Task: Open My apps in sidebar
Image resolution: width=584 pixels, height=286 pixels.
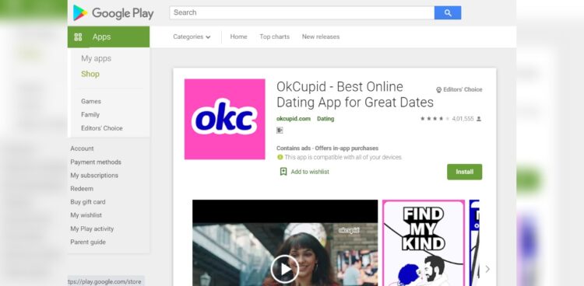Action: (x=96, y=58)
